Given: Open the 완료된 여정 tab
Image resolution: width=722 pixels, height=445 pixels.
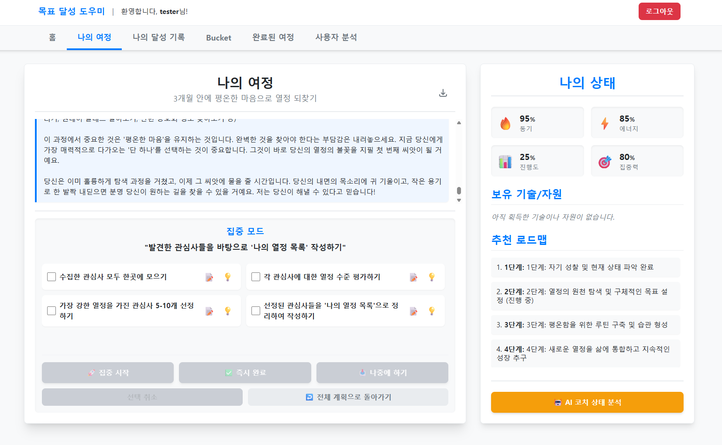Looking at the screenshot, I should coord(273,37).
